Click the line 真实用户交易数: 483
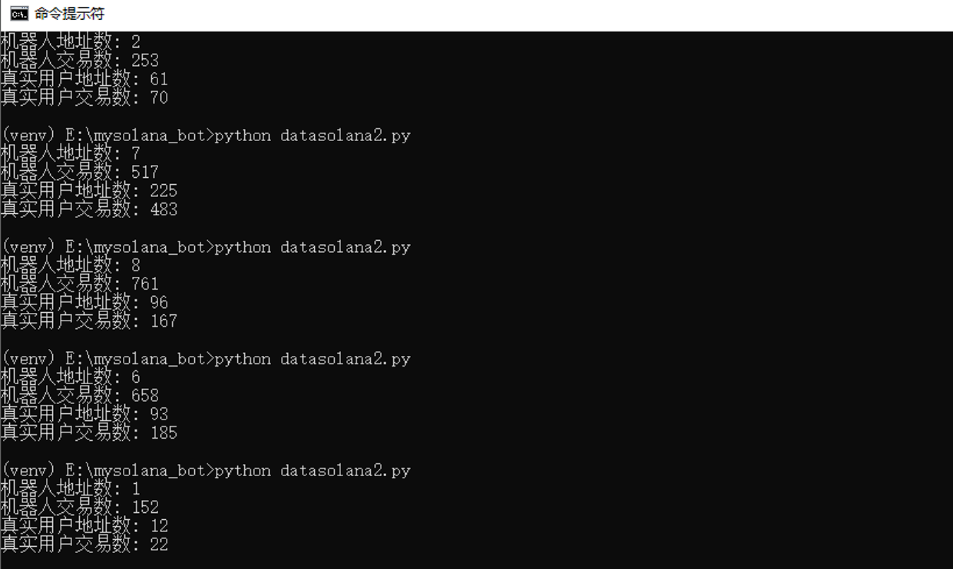953x569 pixels. 88,209
